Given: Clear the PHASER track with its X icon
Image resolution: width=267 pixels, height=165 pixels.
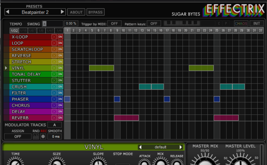Looking at the screenshot, I should 54,99.
